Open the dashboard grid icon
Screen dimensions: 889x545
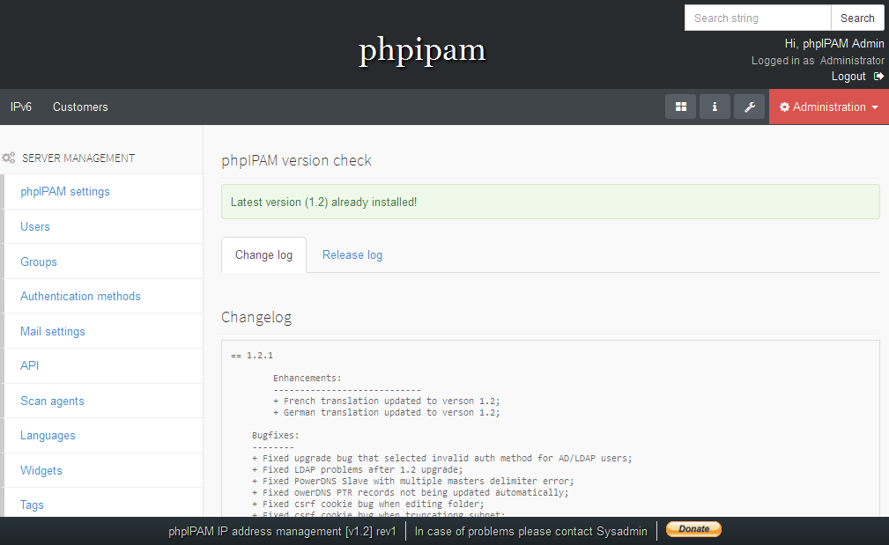pos(680,107)
